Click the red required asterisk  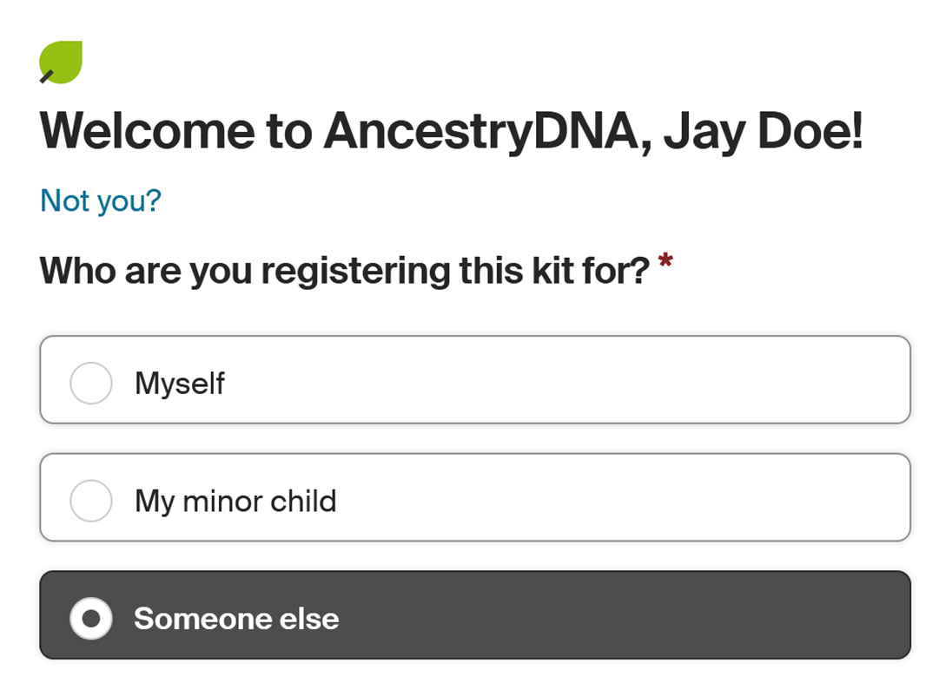(x=665, y=263)
